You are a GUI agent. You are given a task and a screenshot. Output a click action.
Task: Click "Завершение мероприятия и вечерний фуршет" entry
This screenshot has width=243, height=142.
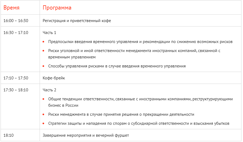(86, 135)
